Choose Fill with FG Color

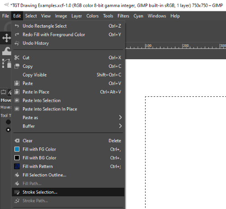click(x=68, y=149)
